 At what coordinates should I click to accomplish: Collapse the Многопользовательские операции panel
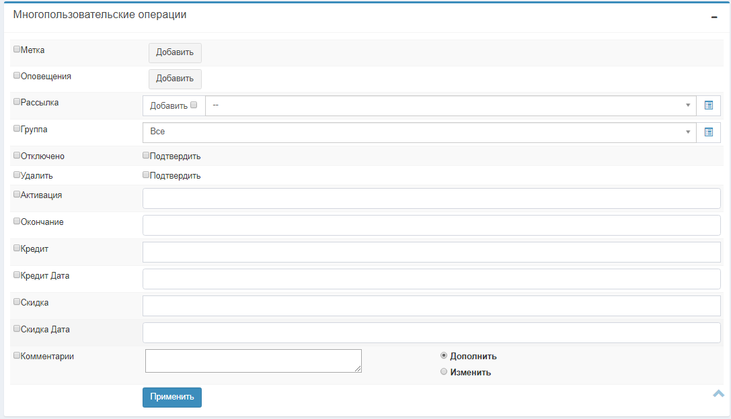pyautogui.click(x=714, y=17)
